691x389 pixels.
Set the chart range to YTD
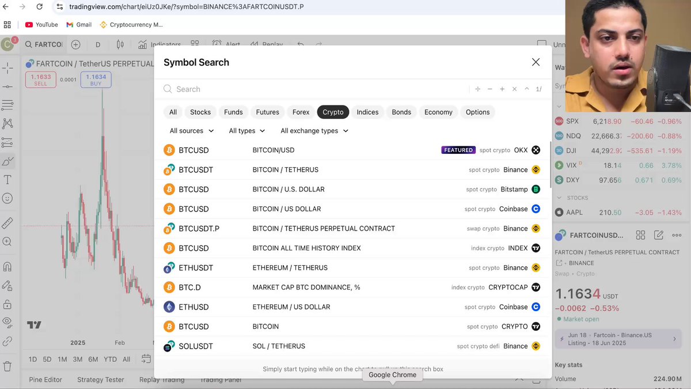110,359
